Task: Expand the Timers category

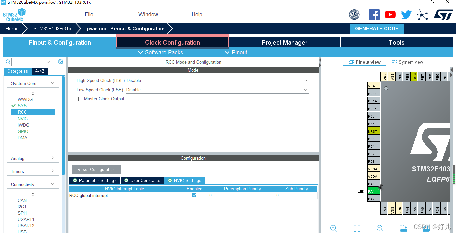Action: pos(53,171)
